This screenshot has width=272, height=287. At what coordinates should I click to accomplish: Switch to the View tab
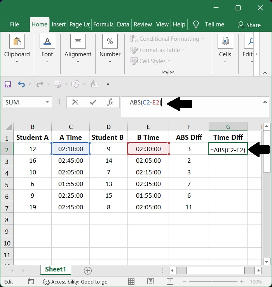point(162,24)
